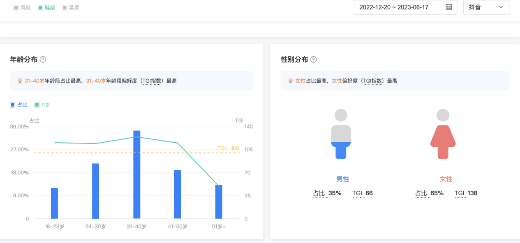Toggle the 菜罩 legend item
Image resolution: width=520 pixels, height=243 pixels.
(x=70, y=8)
